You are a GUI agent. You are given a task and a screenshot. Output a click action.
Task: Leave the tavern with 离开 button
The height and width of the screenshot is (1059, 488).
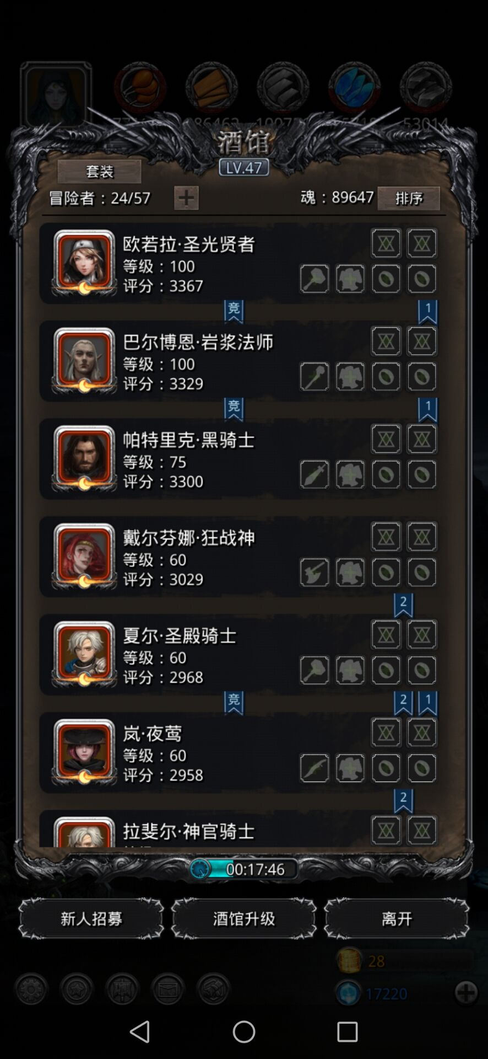point(397,918)
